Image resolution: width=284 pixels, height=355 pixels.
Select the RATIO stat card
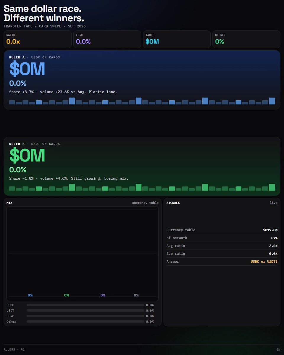pos(38,39)
